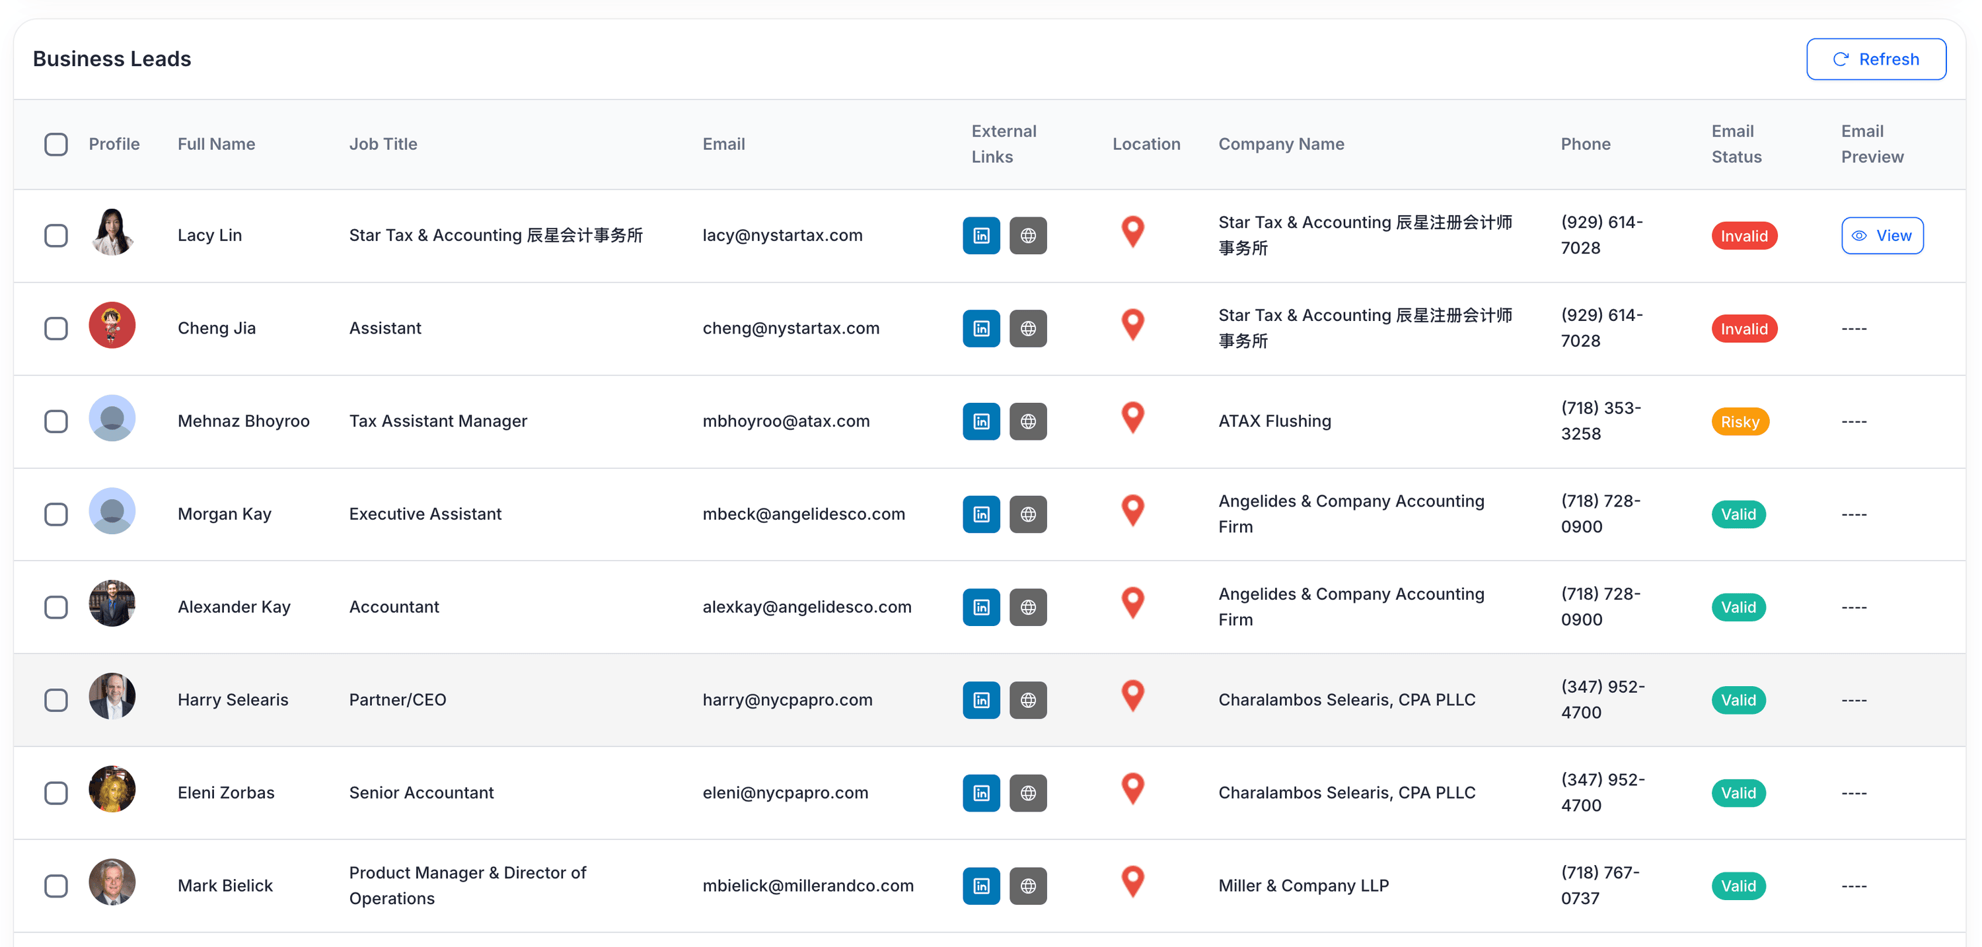Open Cheng Jia's website globe icon
Viewport: 1982px width, 947px height.
click(x=1028, y=328)
